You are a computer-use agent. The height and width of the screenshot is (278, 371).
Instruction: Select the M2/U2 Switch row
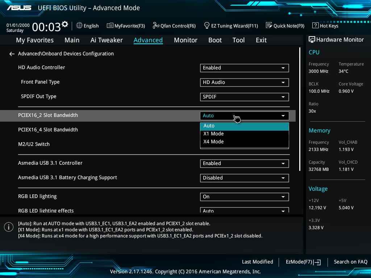(x=34, y=144)
